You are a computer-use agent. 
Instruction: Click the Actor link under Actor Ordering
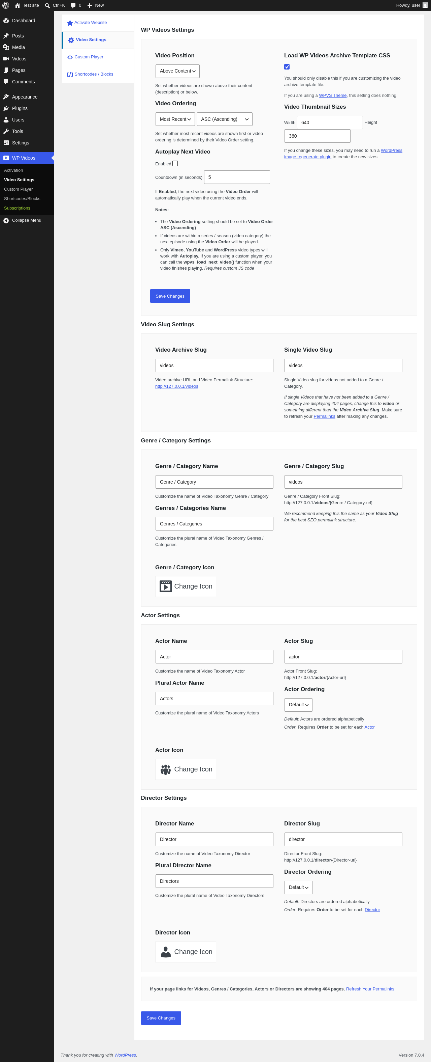[369, 727]
